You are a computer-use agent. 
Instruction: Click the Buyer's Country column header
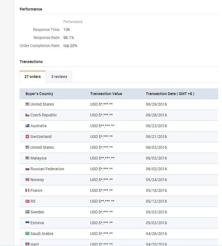click(39, 94)
